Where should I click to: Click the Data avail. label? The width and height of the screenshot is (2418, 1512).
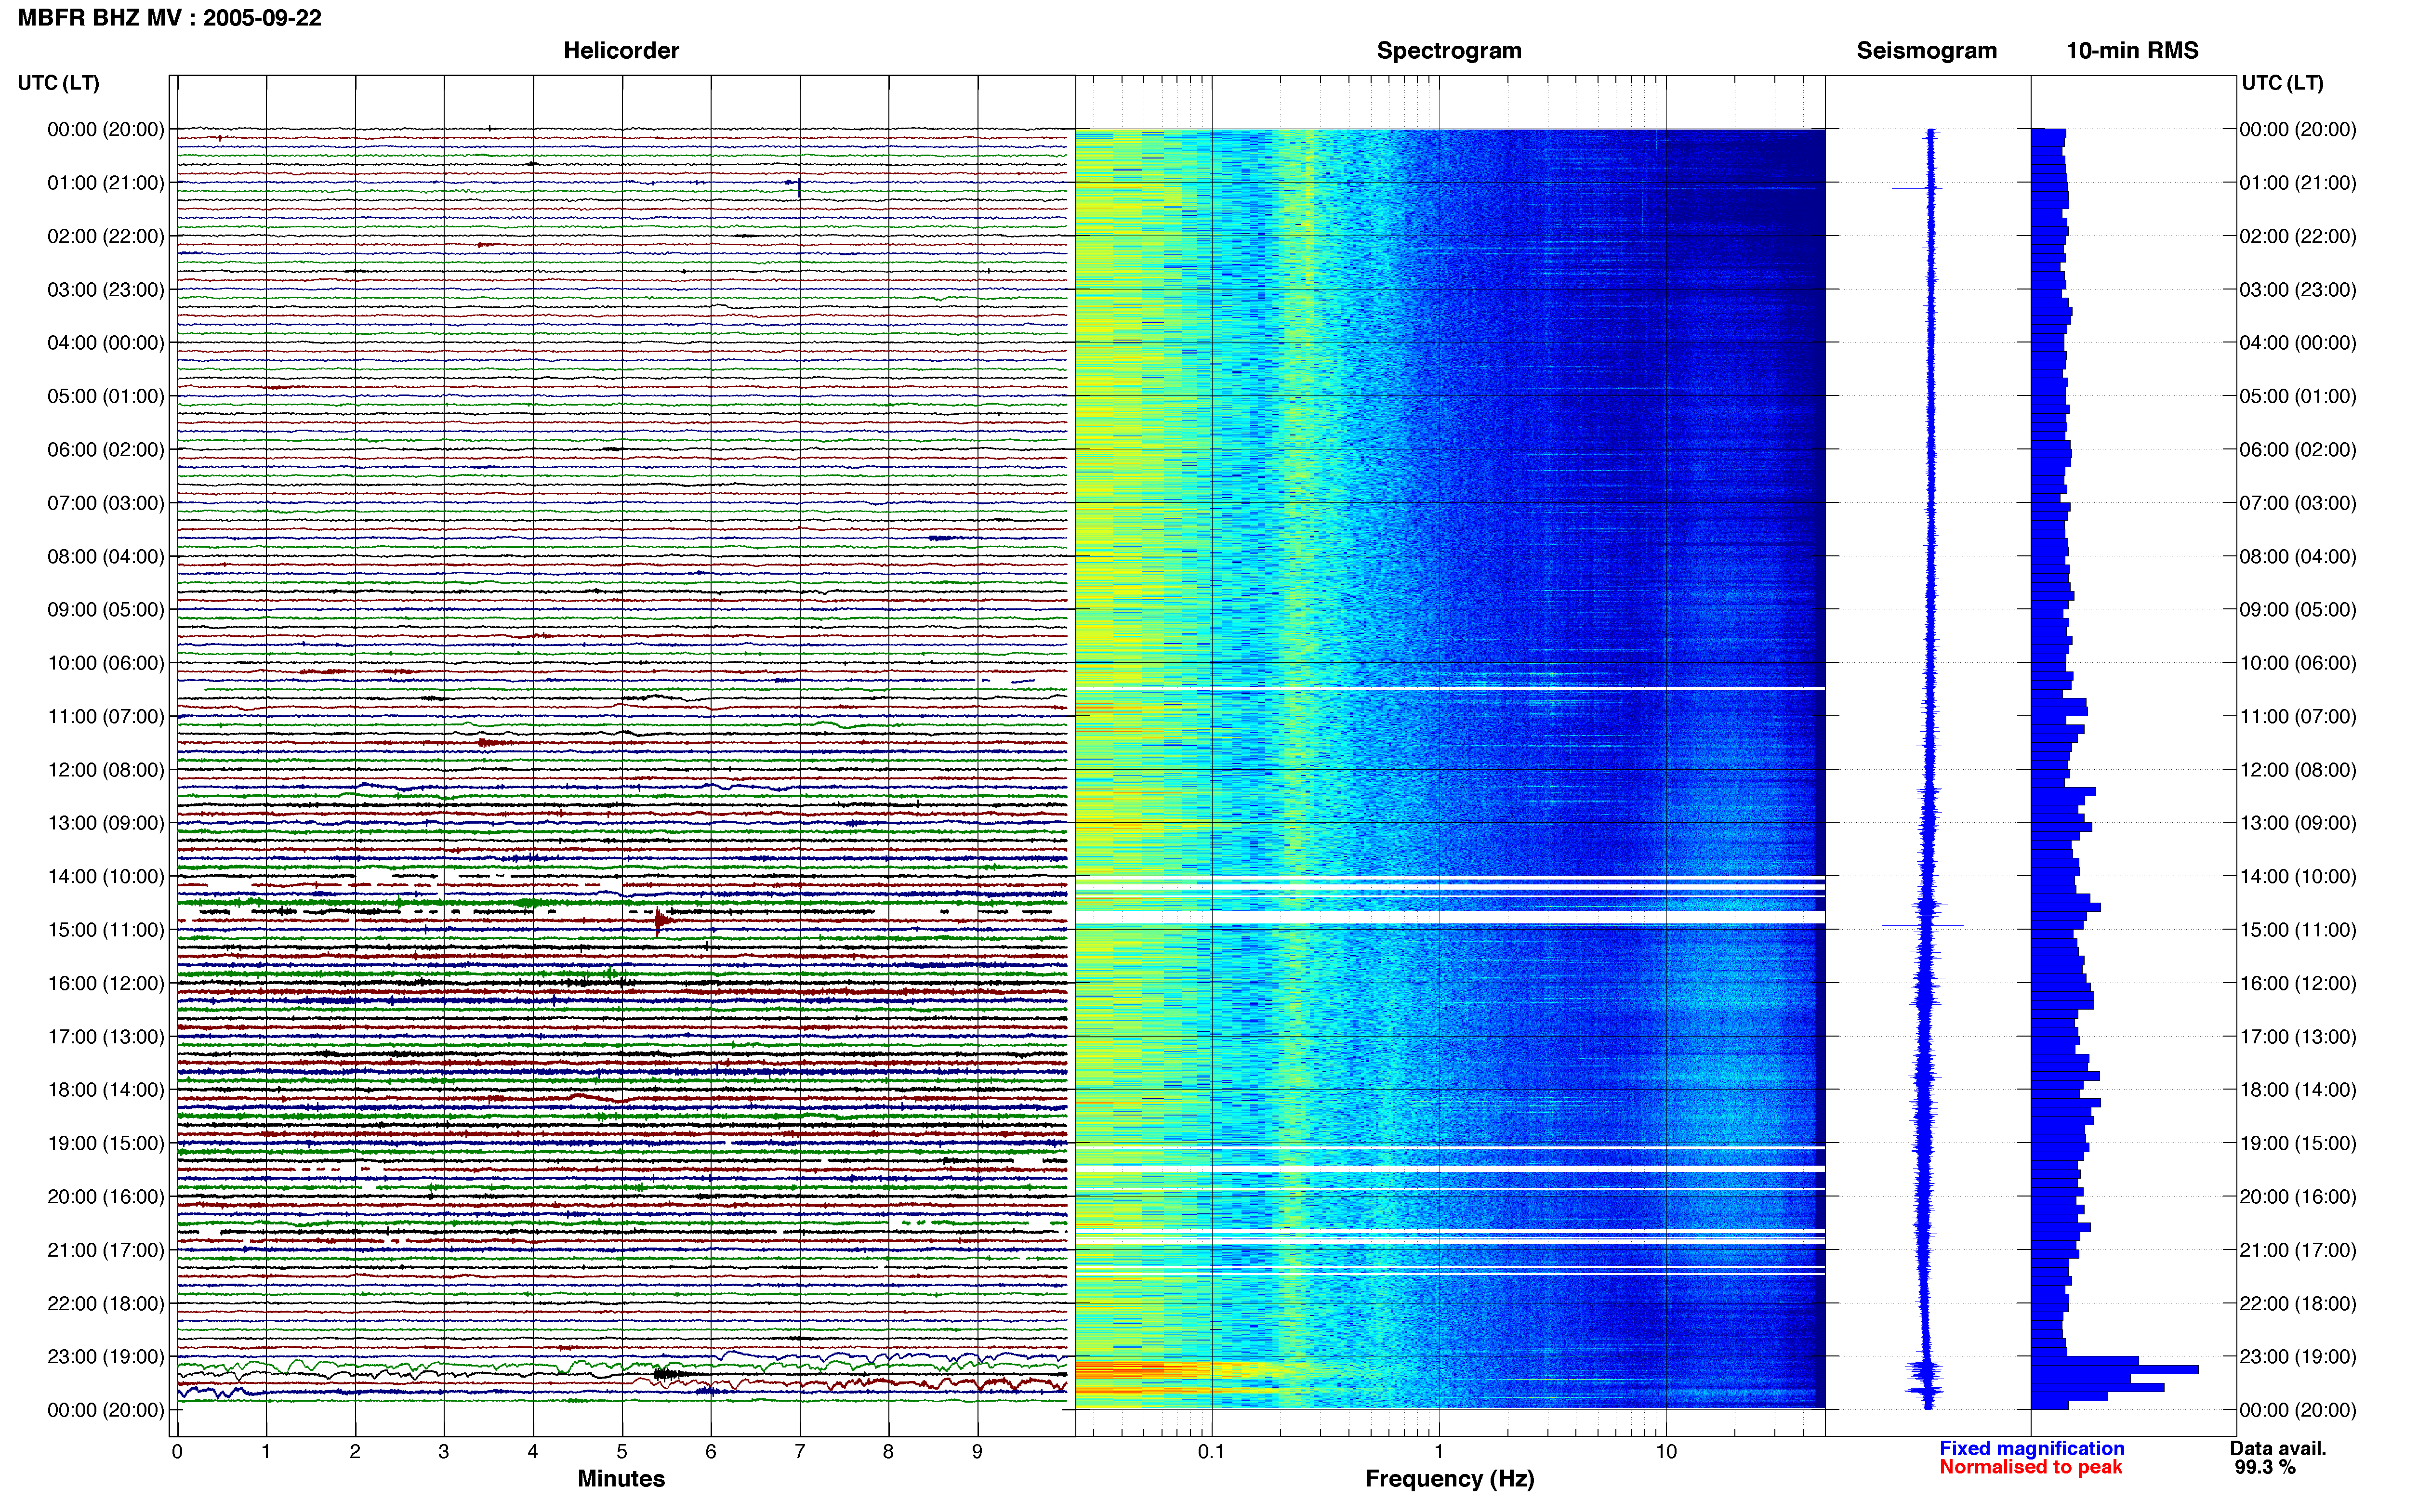click(x=2278, y=1448)
